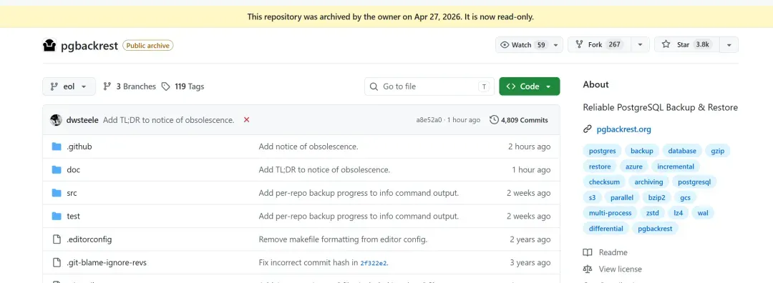Image resolution: width=773 pixels, height=283 pixels.
Task: Open Remove makefile formatting commit message
Action: click(x=343, y=239)
